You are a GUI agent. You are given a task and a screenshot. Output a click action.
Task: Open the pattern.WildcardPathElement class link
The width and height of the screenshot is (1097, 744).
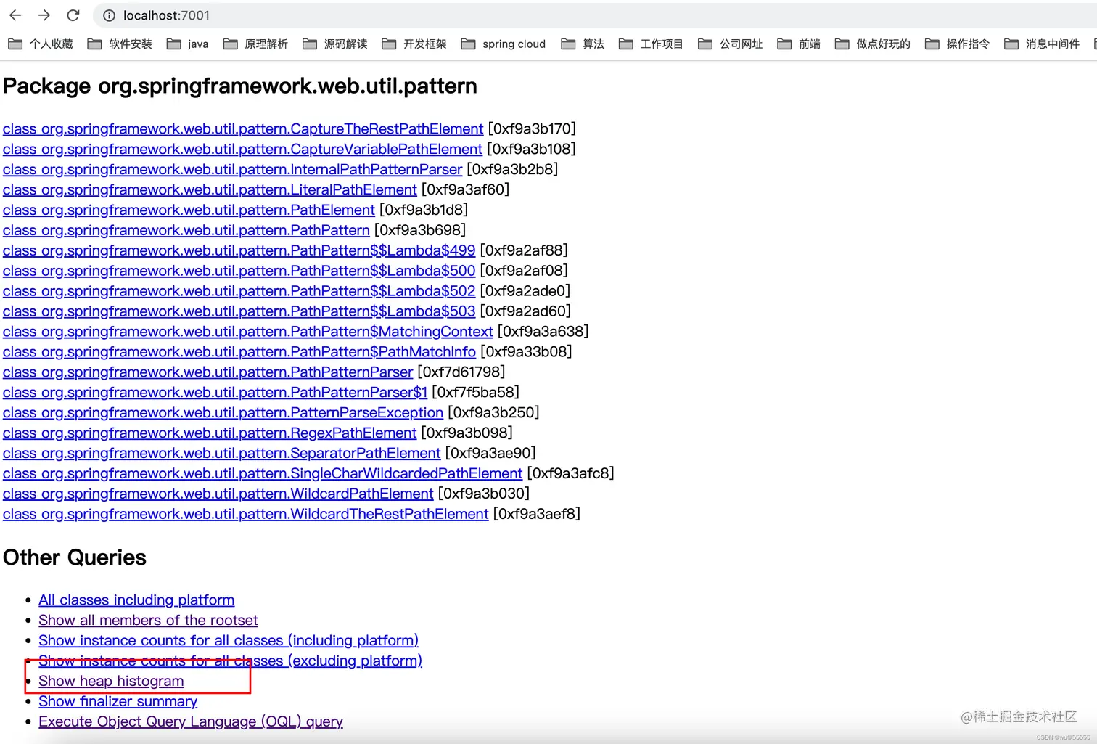point(218,494)
